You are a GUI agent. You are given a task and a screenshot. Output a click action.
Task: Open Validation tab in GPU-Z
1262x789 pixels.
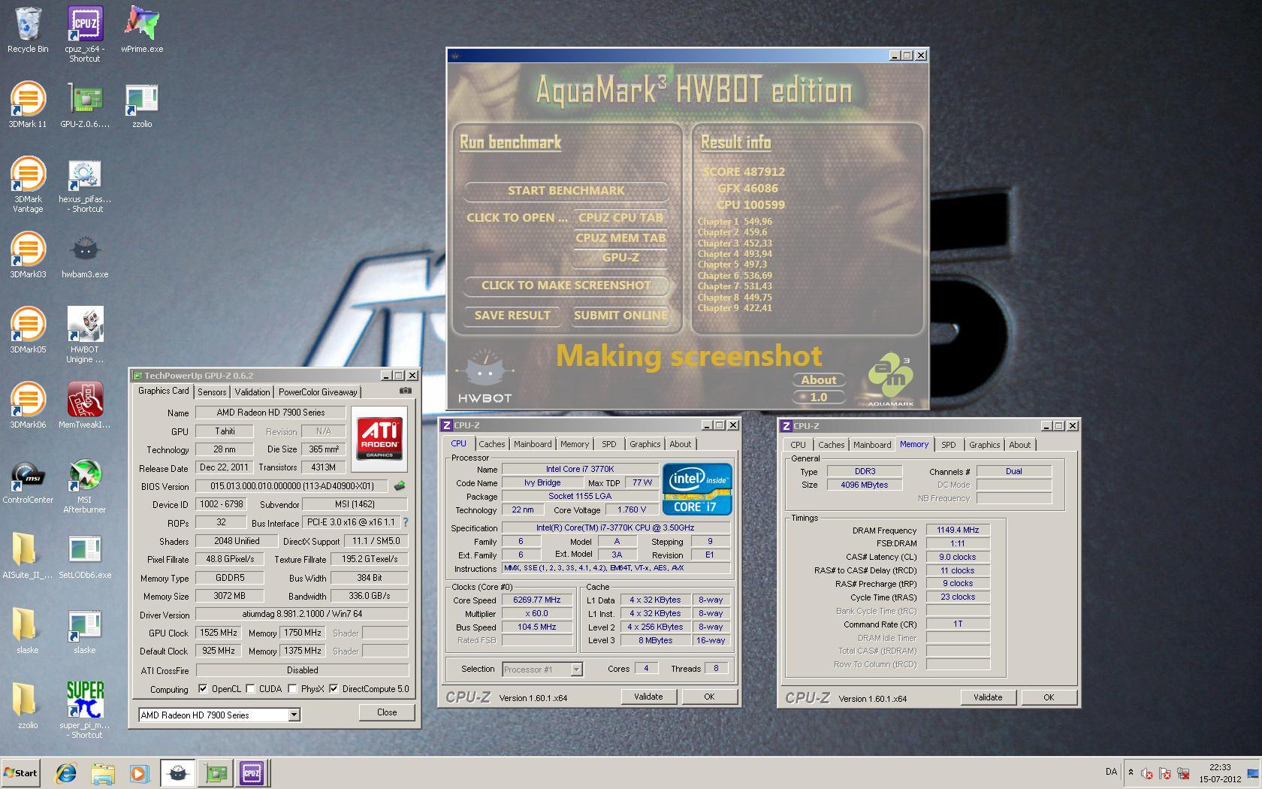pyautogui.click(x=252, y=392)
